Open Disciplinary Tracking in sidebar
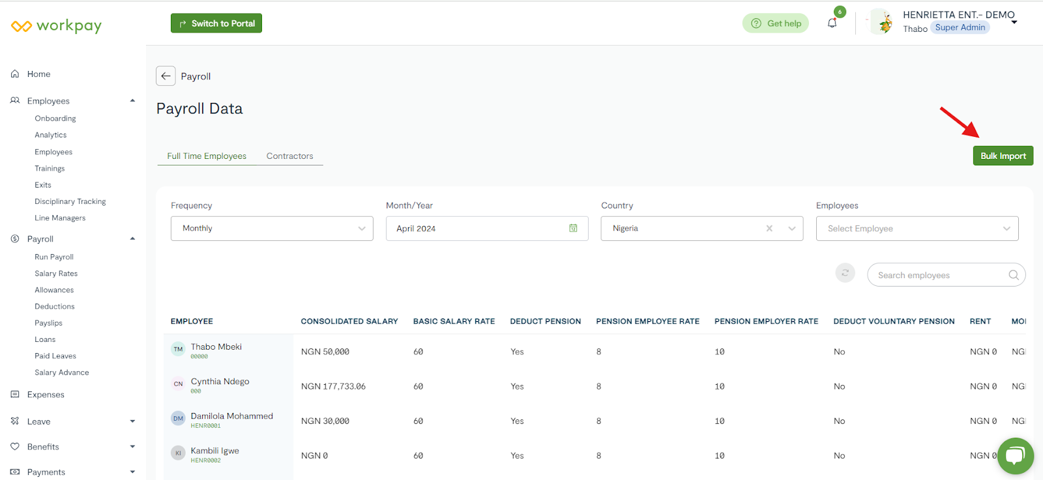Viewport: 1043px width, 480px height. (70, 202)
